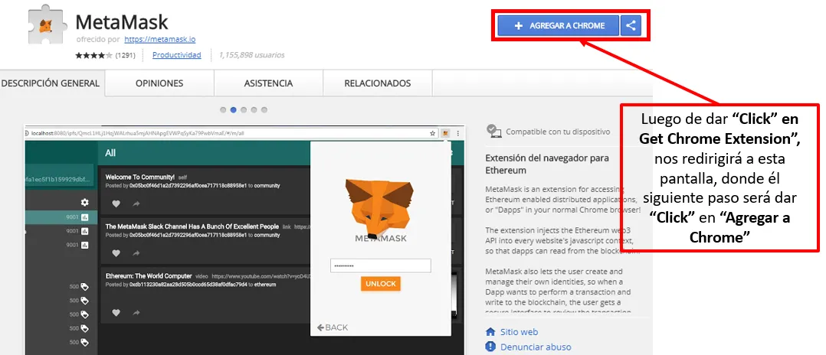Click the bookmark star in preview address bar
Viewport: 826px width, 355px height.
[433, 134]
